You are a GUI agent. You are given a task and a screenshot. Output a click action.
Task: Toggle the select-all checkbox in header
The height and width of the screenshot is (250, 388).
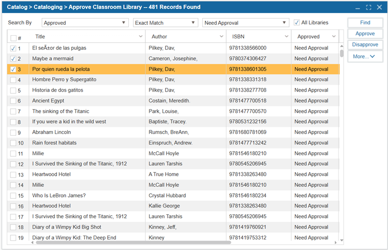tap(13, 38)
